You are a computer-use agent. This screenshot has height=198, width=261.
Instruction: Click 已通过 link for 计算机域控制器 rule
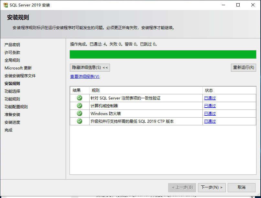(210, 106)
